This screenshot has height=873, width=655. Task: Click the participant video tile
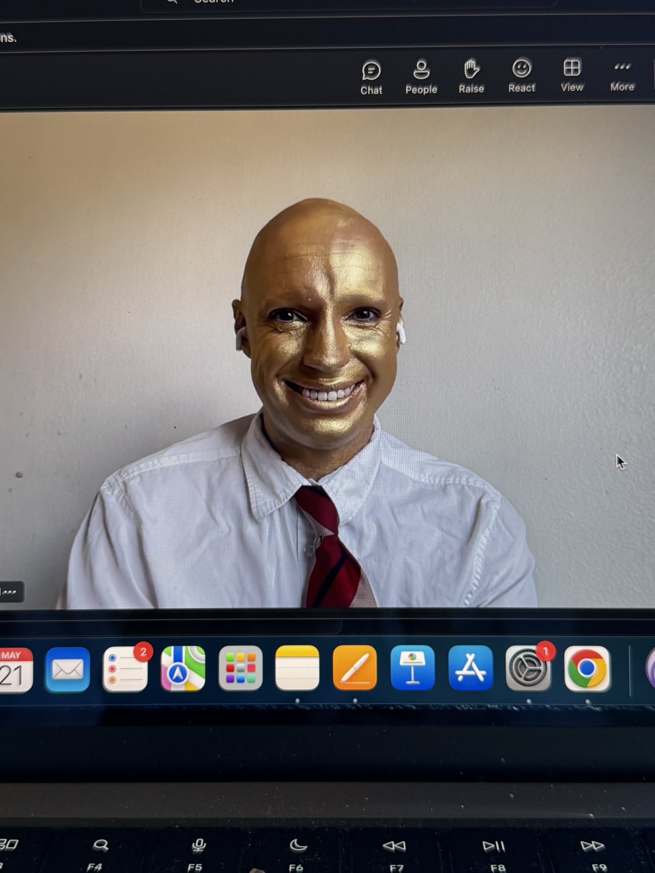(327, 359)
